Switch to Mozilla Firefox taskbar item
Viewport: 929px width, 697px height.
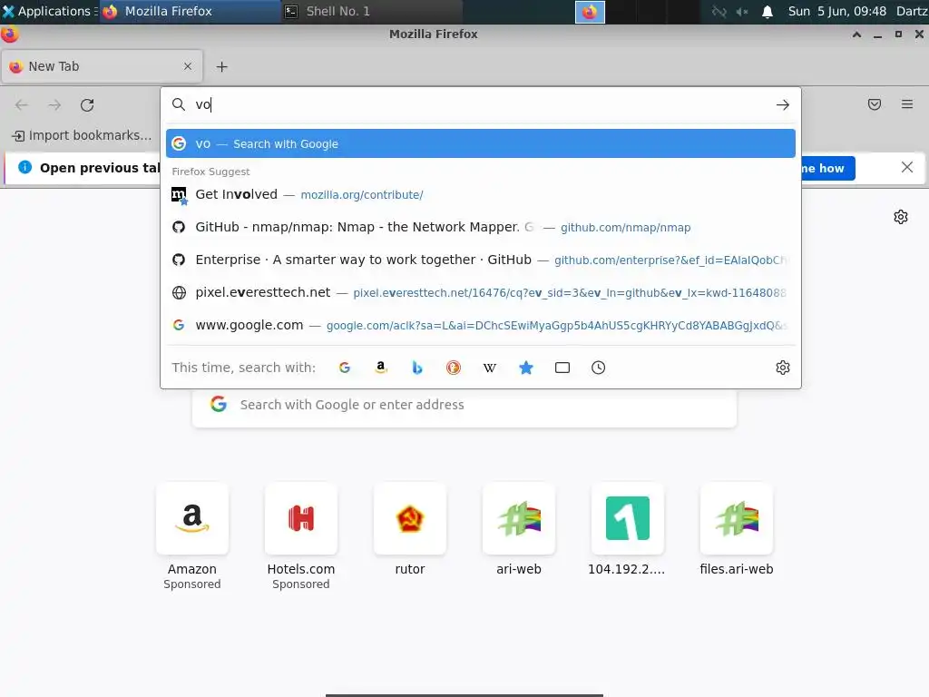pos(191,11)
